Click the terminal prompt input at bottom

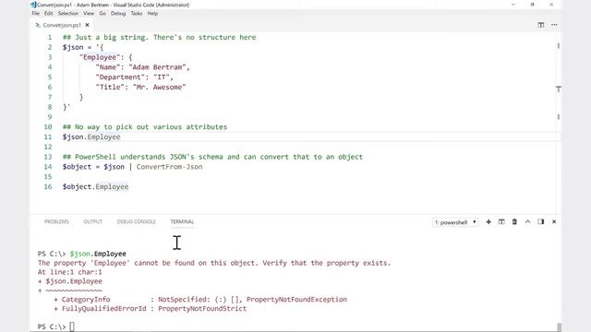point(72,326)
